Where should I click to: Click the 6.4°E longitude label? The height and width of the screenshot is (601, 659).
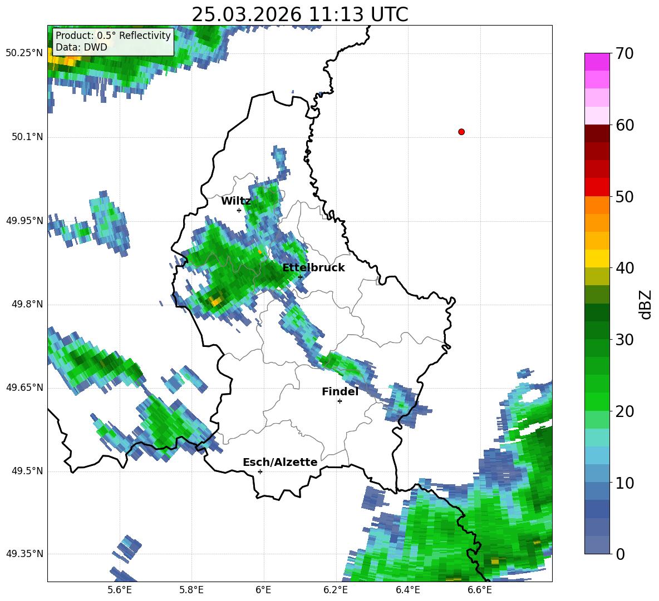407,590
